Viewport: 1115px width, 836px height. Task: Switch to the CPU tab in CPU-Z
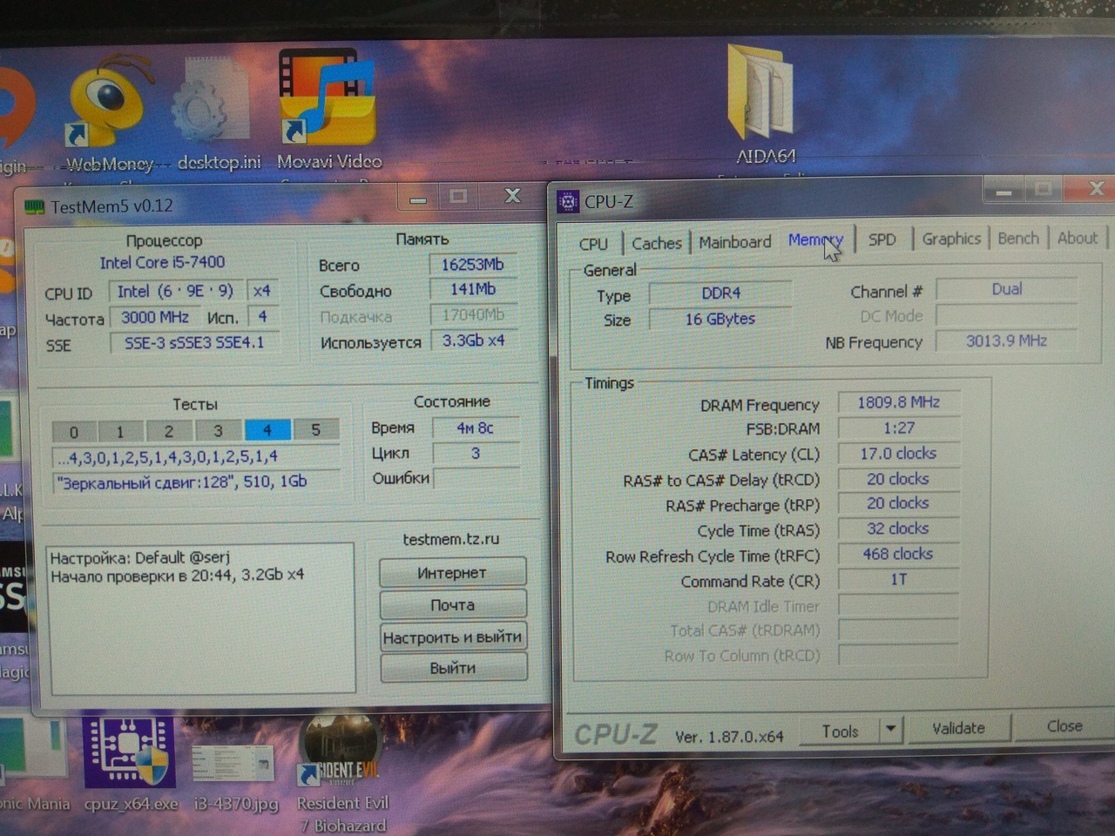point(593,244)
